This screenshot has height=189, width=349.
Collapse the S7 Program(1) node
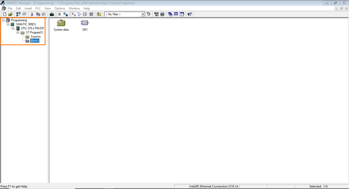(18, 32)
